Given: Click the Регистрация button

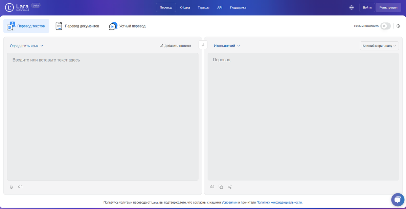Looking at the screenshot, I should click(388, 7).
